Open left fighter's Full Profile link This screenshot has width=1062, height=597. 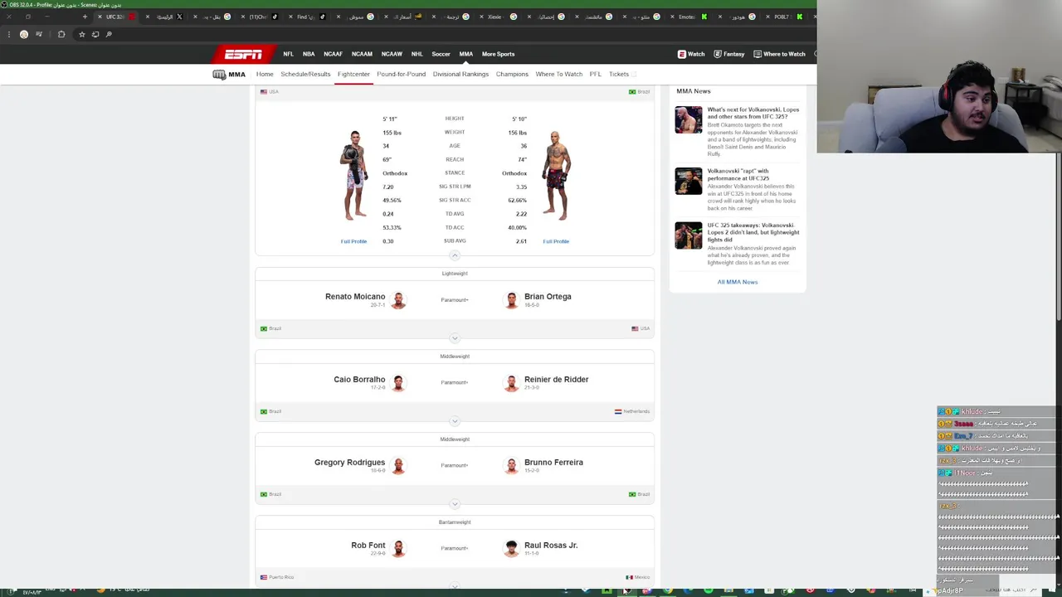coord(353,241)
